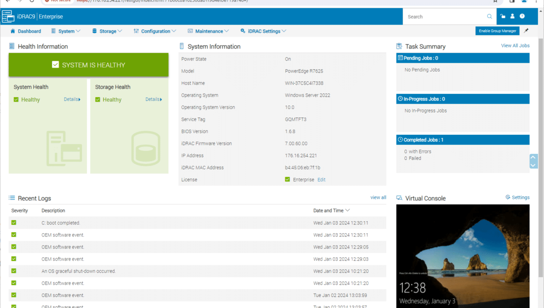This screenshot has height=308, width=544.
Task: Click the green check under Storage Health
Action: (x=98, y=99)
